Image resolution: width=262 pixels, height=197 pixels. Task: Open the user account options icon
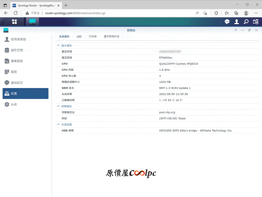(x=236, y=22)
